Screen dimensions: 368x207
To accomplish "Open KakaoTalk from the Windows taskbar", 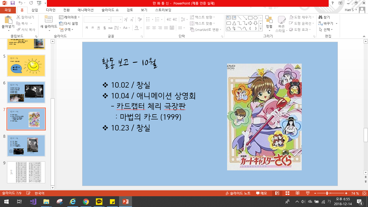I will pyautogui.click(x=99, y=201).
